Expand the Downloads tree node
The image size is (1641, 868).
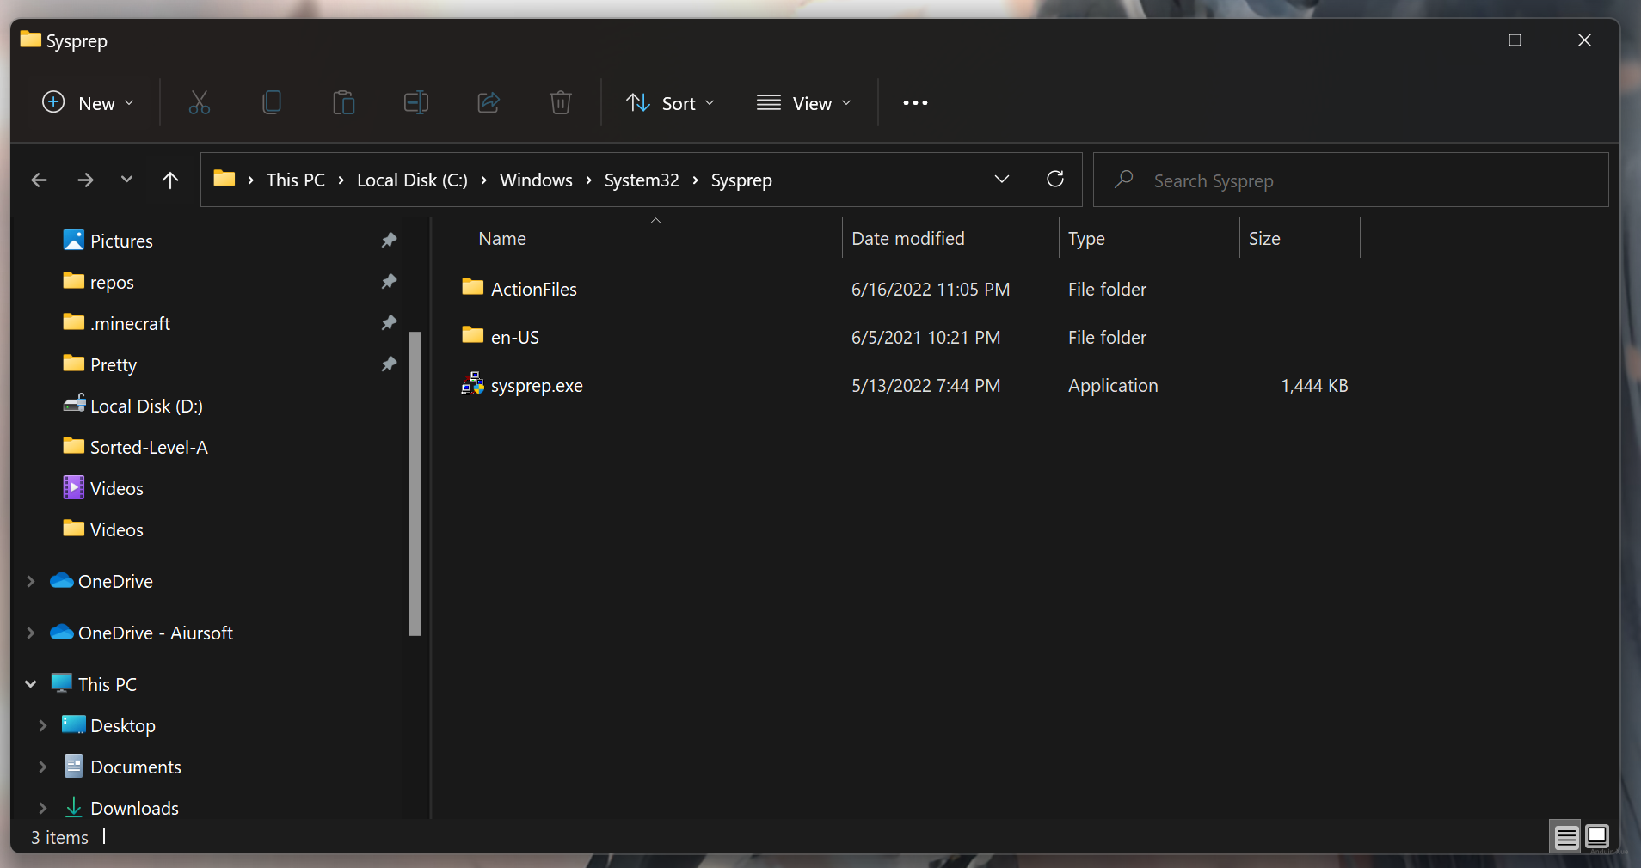[x=43, y=809]
